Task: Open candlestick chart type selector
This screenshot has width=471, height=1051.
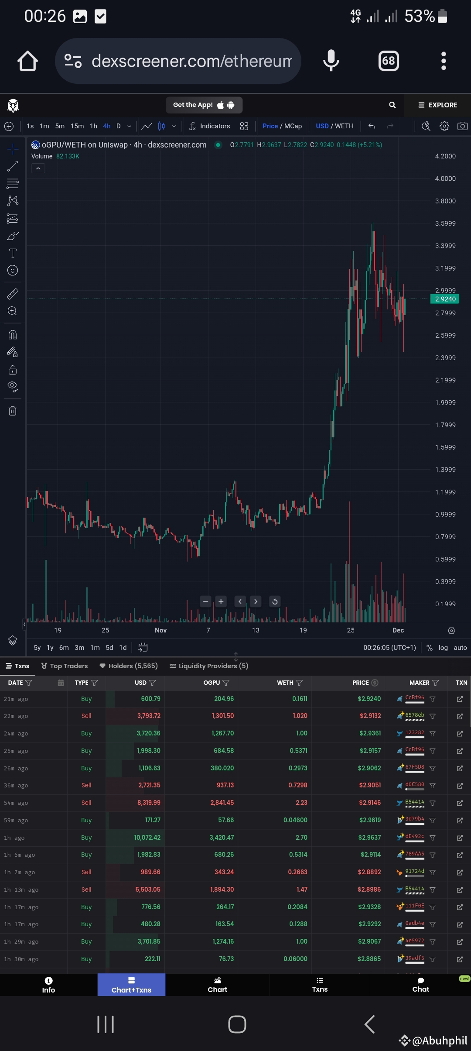Action: pos(161,126)
